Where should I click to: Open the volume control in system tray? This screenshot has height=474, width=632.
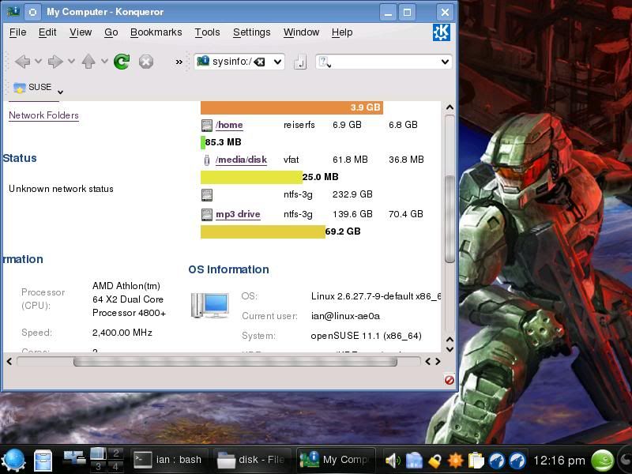[x=393, y=461]
